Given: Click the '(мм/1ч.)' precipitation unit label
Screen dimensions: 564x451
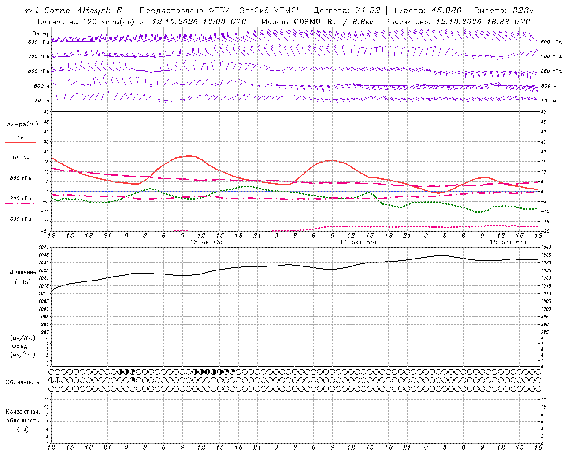Looking at the screenshot, I should click(x=23, y=355).
